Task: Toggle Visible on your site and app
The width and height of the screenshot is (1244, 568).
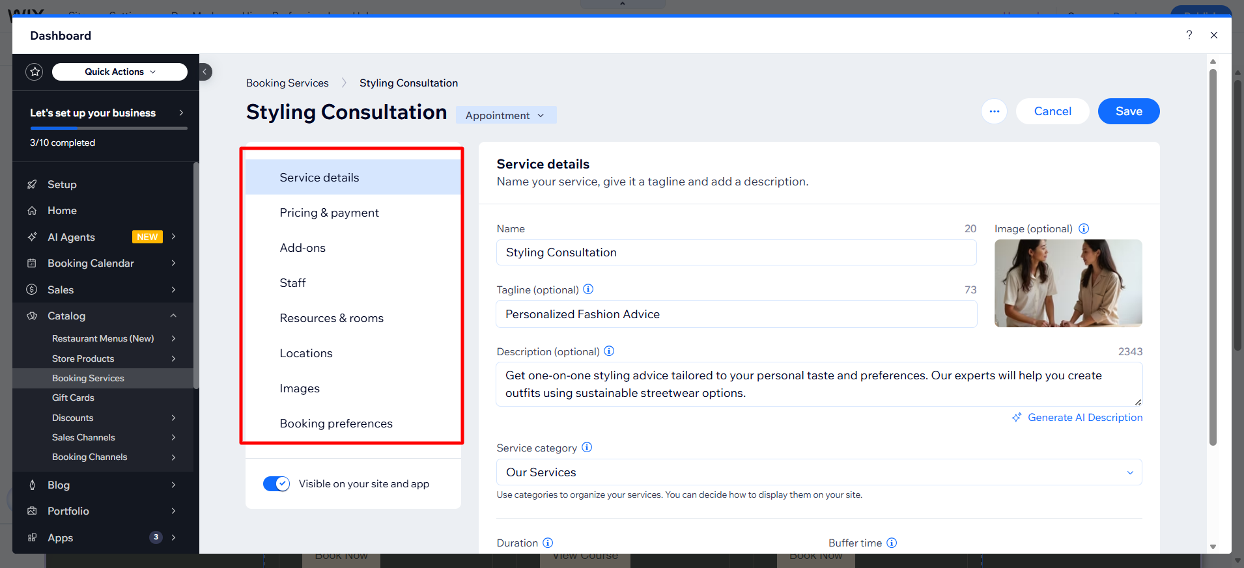Action: [x=276, y=483]
